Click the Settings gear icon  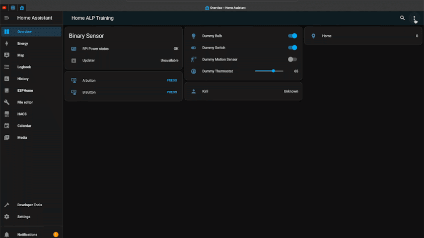[7, 217]
